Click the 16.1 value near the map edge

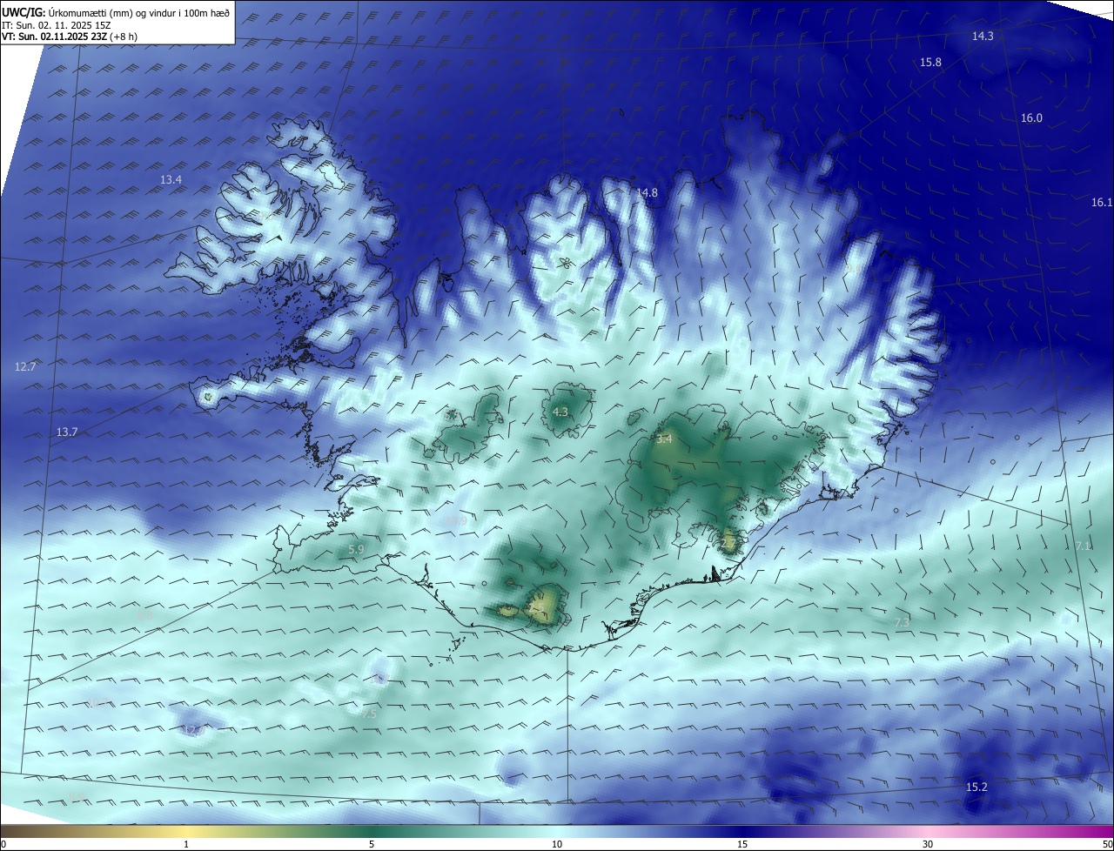pos(1102,203)
